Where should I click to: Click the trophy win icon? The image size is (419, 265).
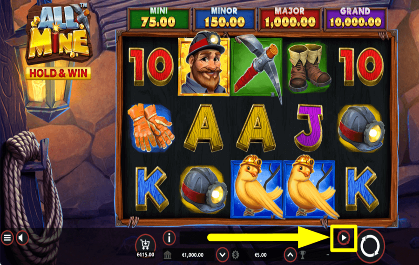[303, 255]
